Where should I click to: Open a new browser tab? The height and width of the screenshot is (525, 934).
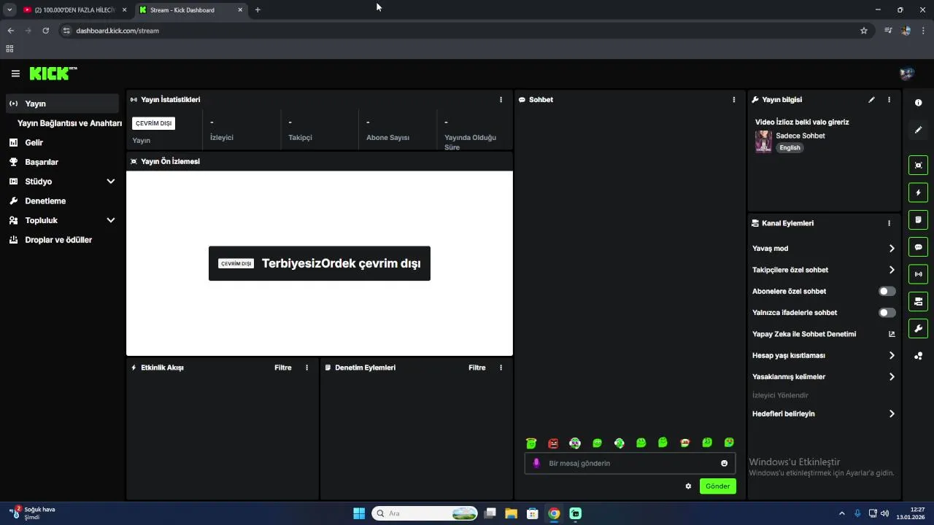tap(258, 10)
